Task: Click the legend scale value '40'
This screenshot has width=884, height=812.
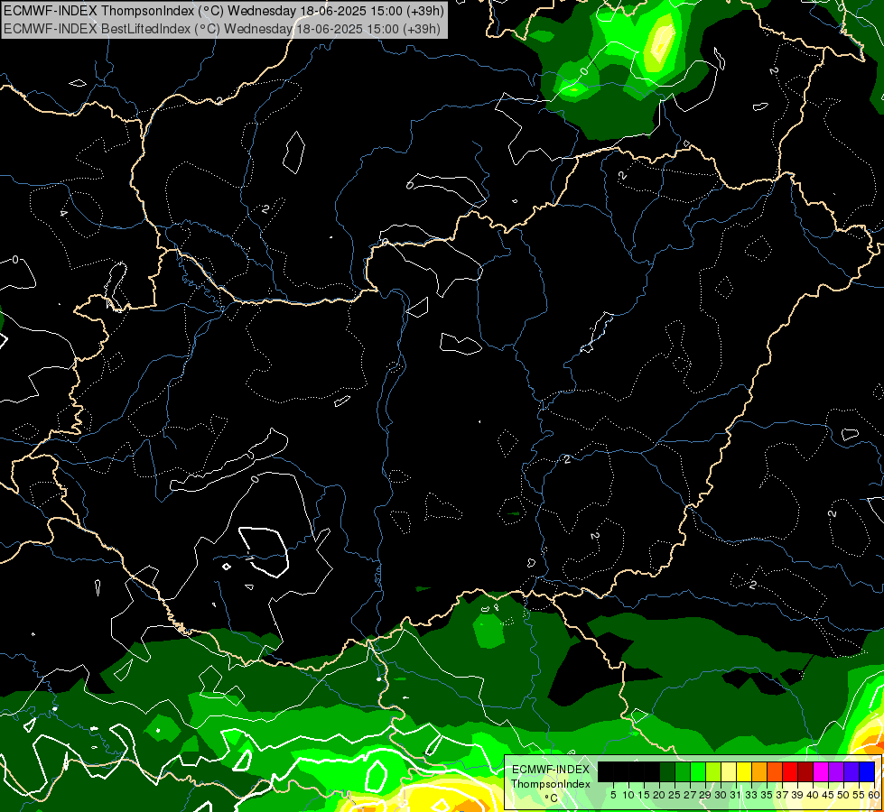Action: point(813,795)
